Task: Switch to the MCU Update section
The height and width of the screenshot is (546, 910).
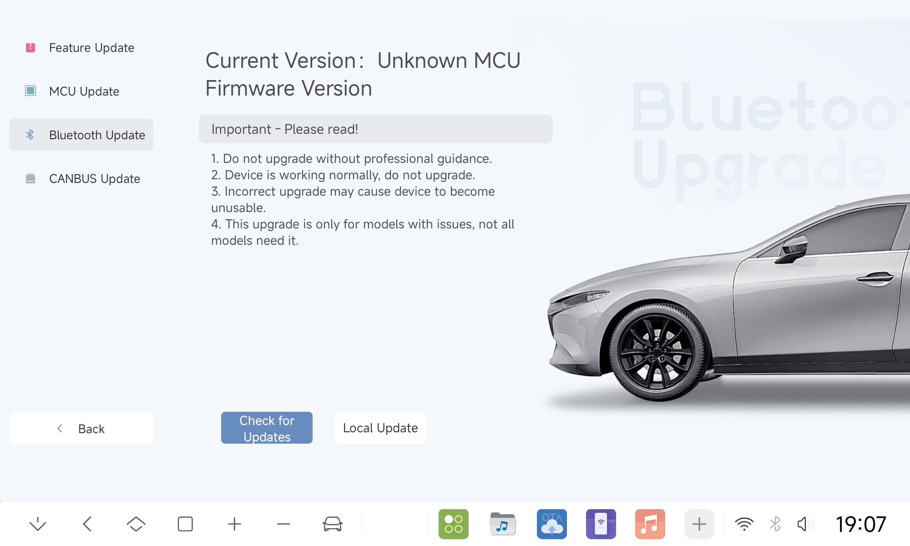Action: 81,91
